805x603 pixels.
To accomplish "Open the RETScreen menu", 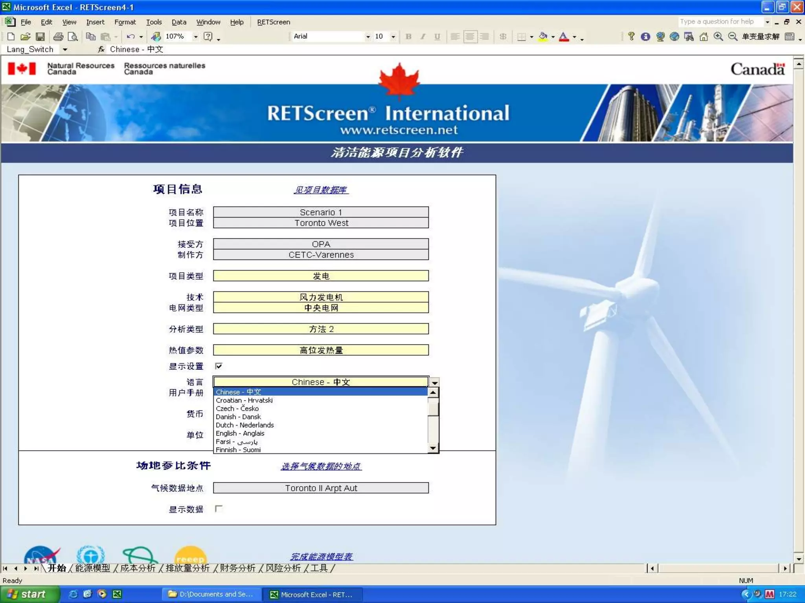I will 274,22.
